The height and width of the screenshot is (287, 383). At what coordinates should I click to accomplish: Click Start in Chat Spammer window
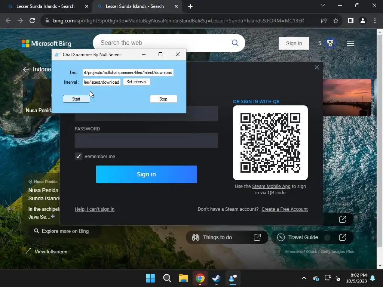tap(76, 99)
